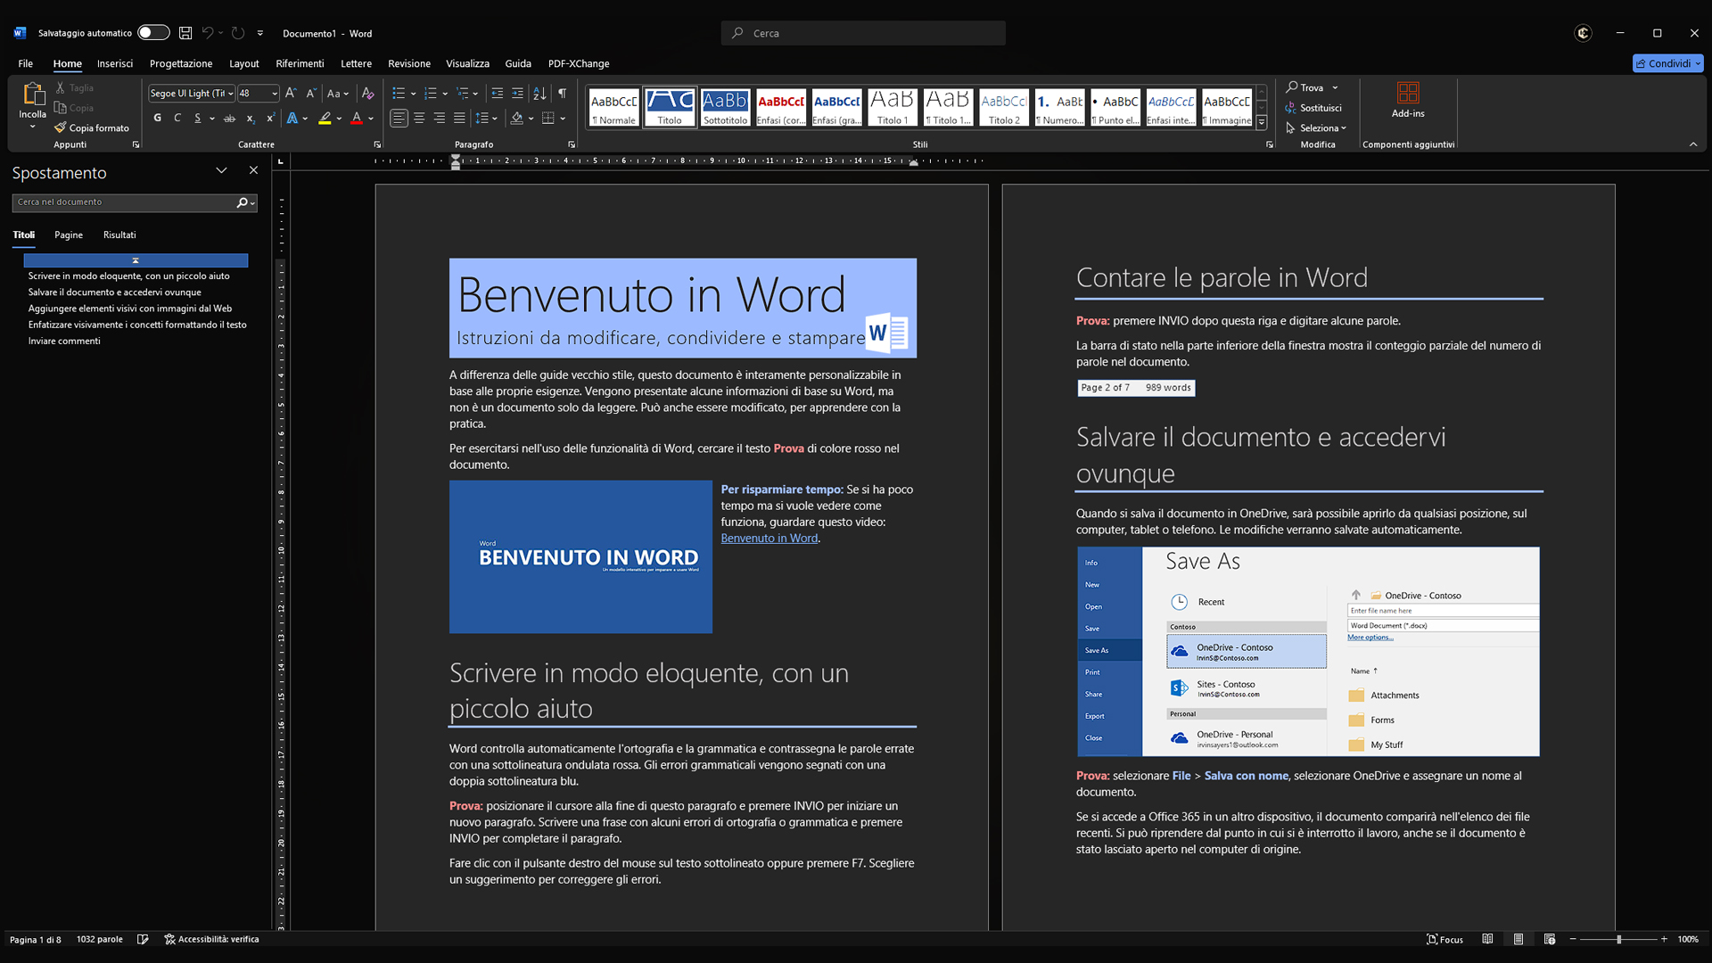Expand the bullet list style dropdown arrow
1712x963 pixels.
pyautogui.click(x=414, y=93)
